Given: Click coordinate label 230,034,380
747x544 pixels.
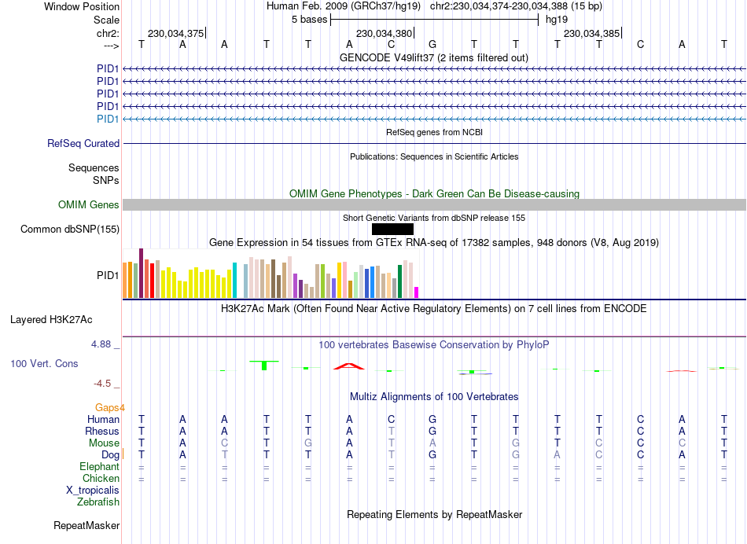Looking at the screenshot, I should (384, 33).
